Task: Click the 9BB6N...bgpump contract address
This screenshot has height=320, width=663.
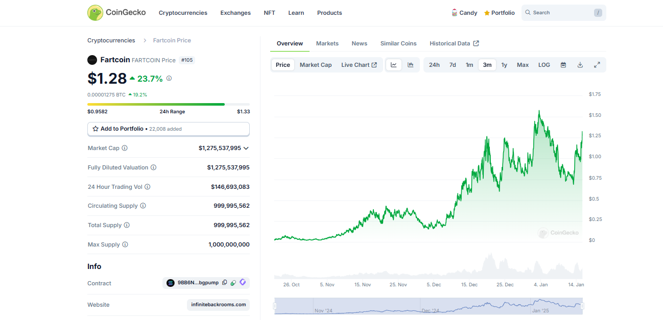Action: click(198, 283)
